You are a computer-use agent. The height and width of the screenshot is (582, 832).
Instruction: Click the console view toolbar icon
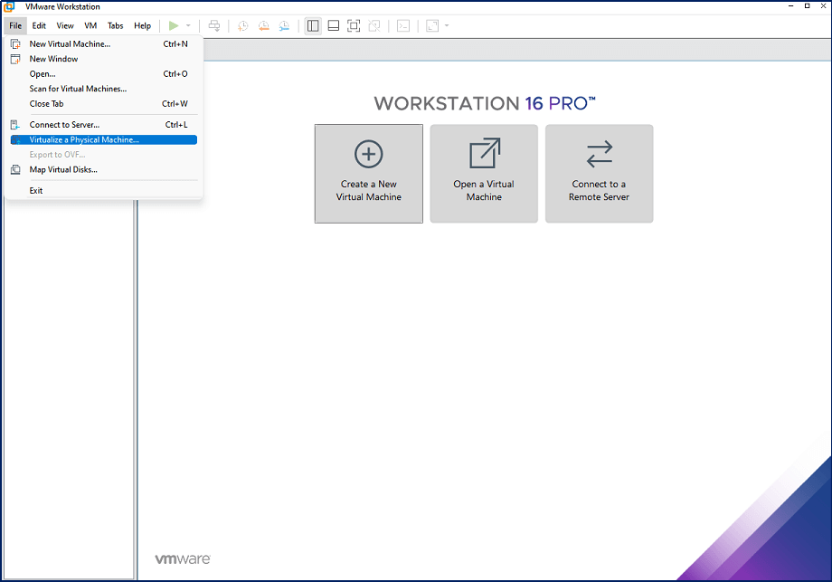[x=403, y=26]
